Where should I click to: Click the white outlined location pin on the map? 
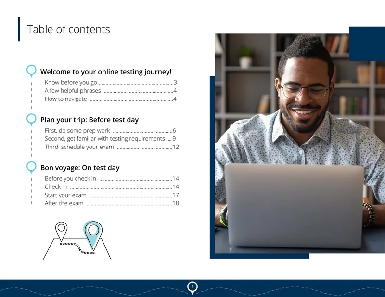62,231
